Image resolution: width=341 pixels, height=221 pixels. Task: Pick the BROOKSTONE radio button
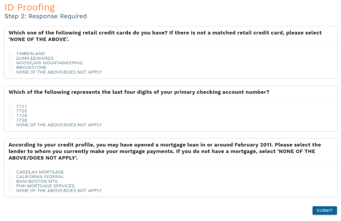coord(11,67)
